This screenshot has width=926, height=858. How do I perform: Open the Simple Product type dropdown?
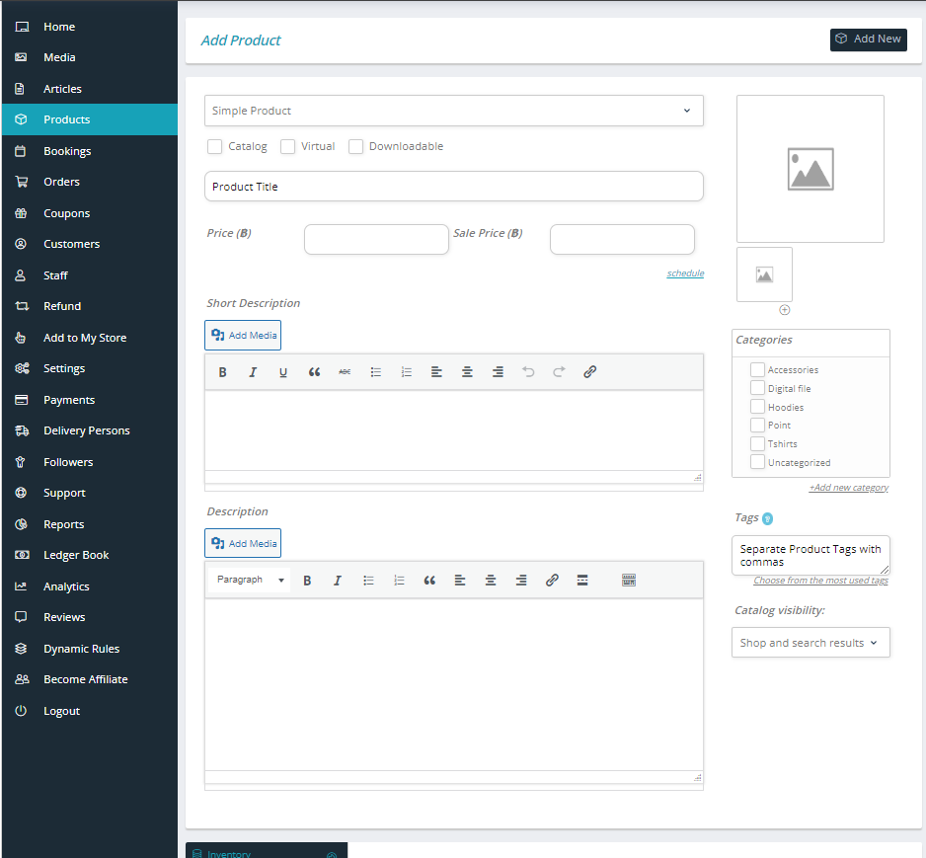tap(453, 111)
